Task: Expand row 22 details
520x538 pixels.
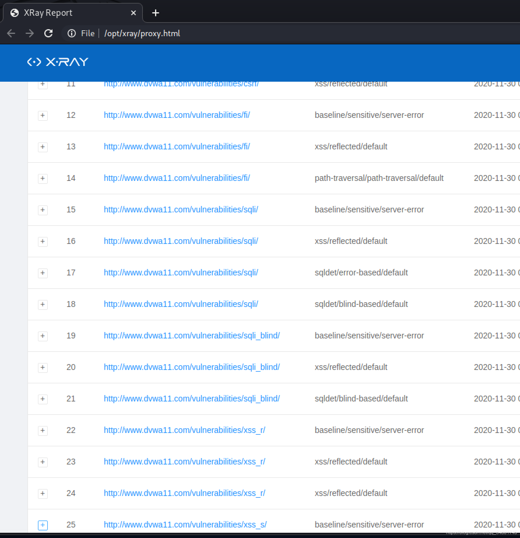Action: 43,431
